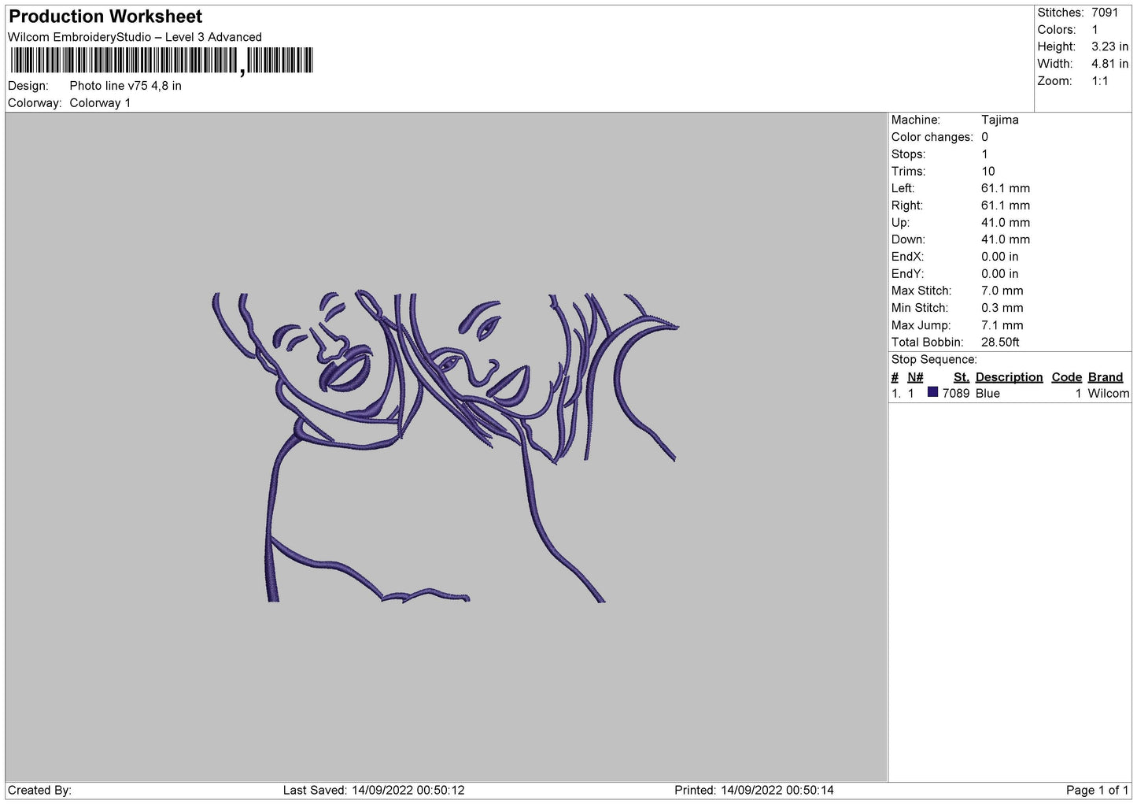Screen dimensions: 1137x804
Task: Click the Max Stitch value 7.0 mm
Action: coord(1002,291)
